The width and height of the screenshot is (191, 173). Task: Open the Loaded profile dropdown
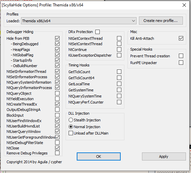click(78, 21)
